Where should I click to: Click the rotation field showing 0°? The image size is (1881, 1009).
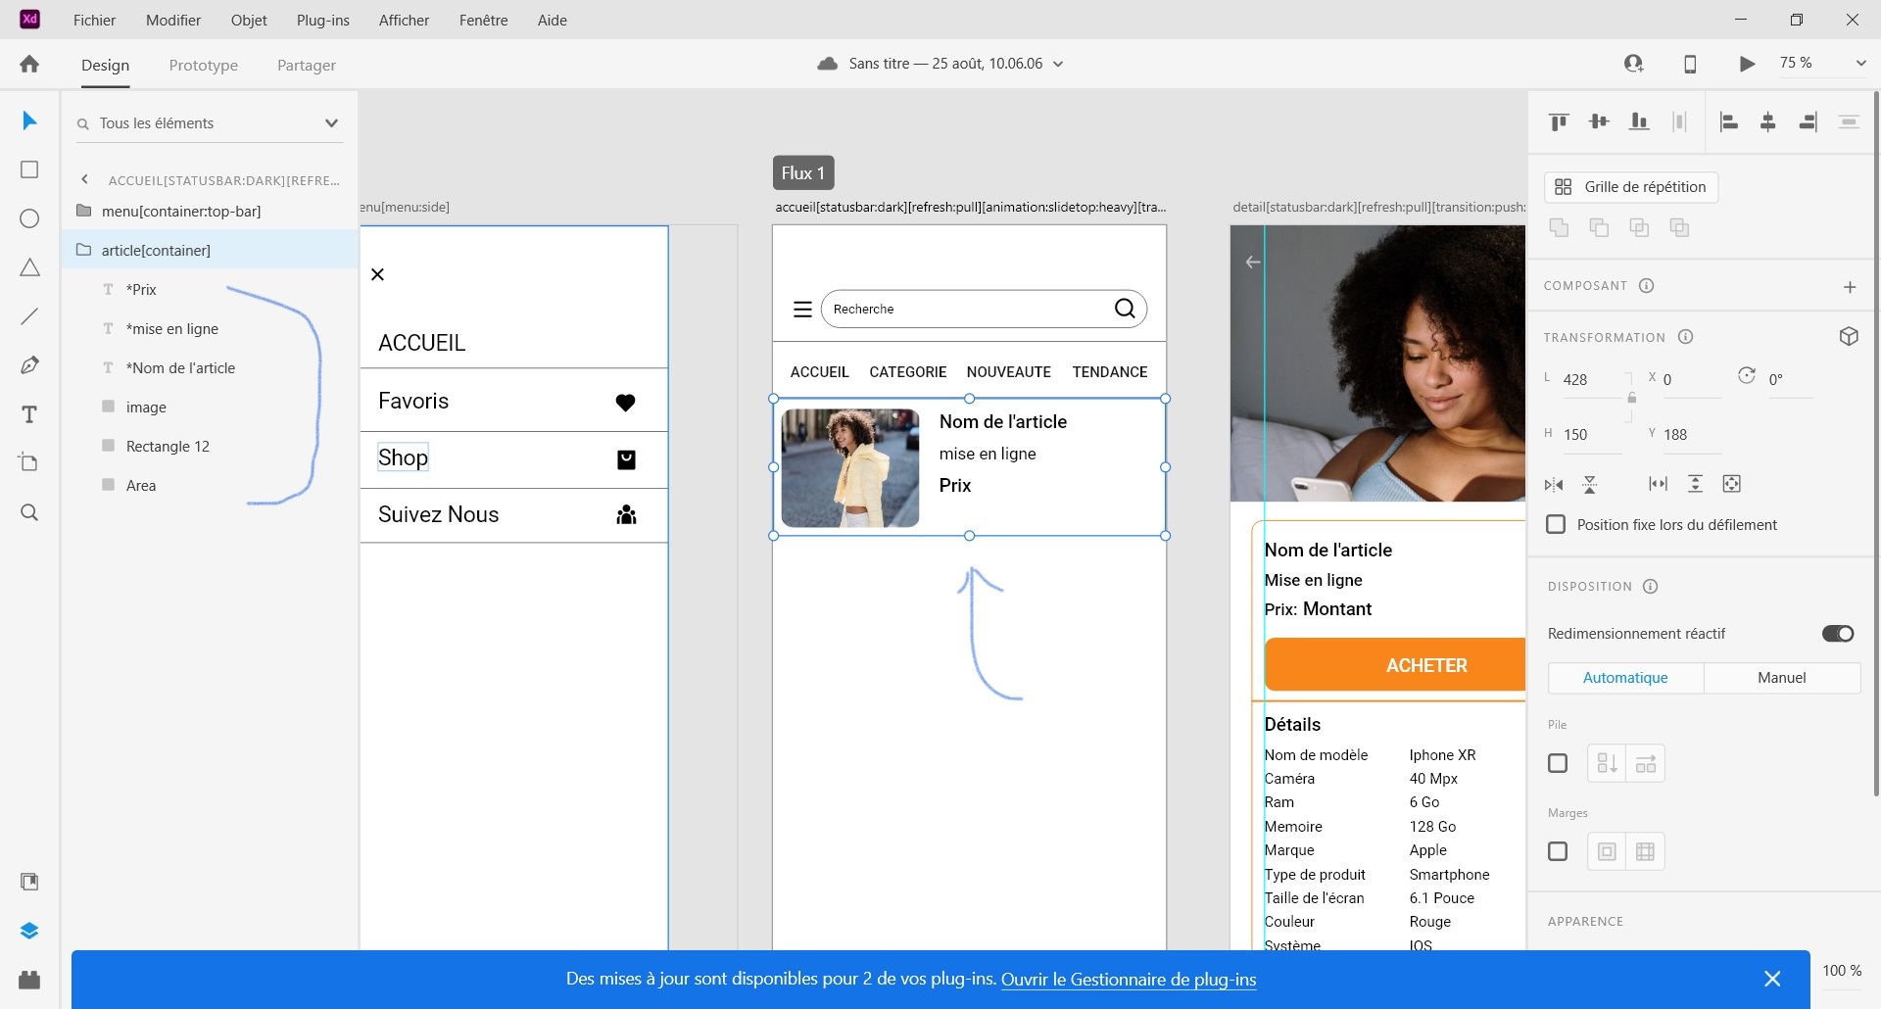coord(1789,380)
